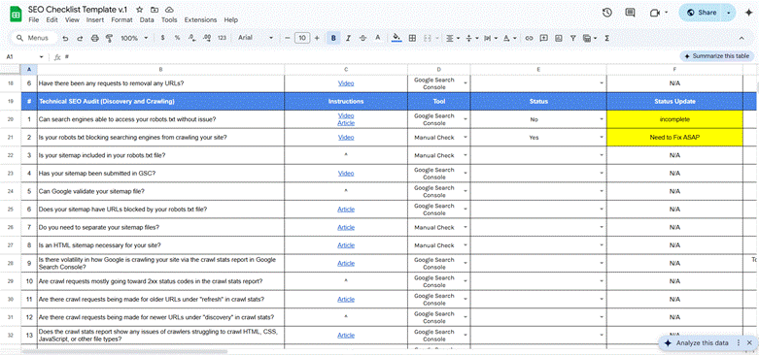The height and width of the screenshot is (355, 759).
Task: Open the fill color picker
Action: click(397, 38)
